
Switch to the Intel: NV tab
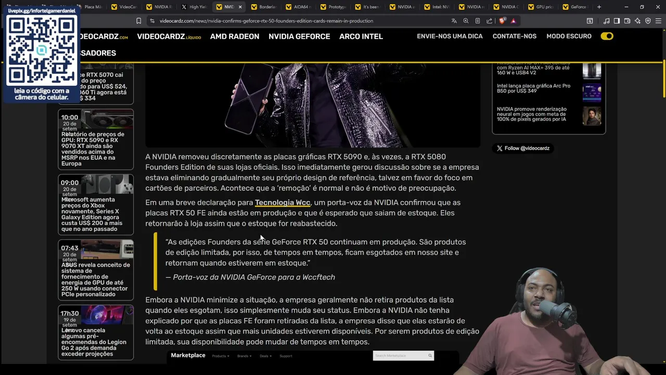click(x=438, y=7)
